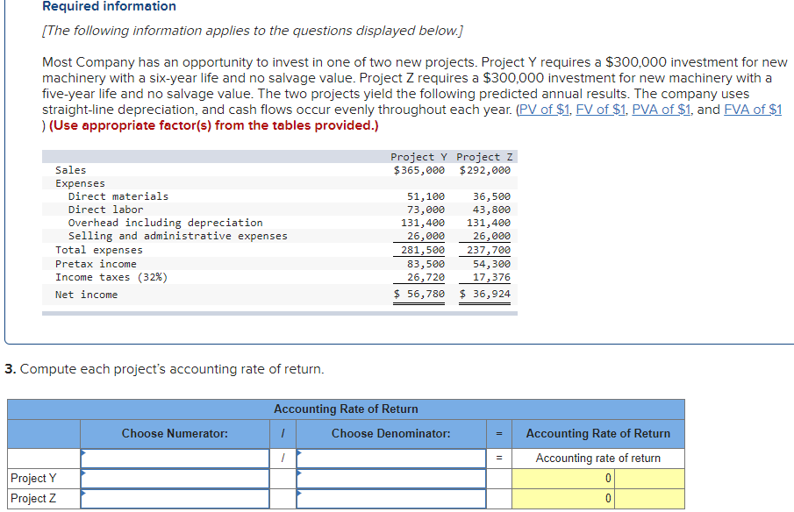This screenshot has width=794, height=512.
Task: Select Project Z accounting rate of return field
Action: click(x=563, y=499)
